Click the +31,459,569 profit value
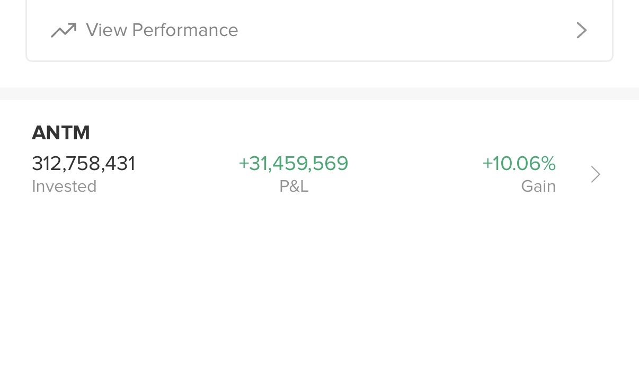639x384 pixels. tap(294, 164)
